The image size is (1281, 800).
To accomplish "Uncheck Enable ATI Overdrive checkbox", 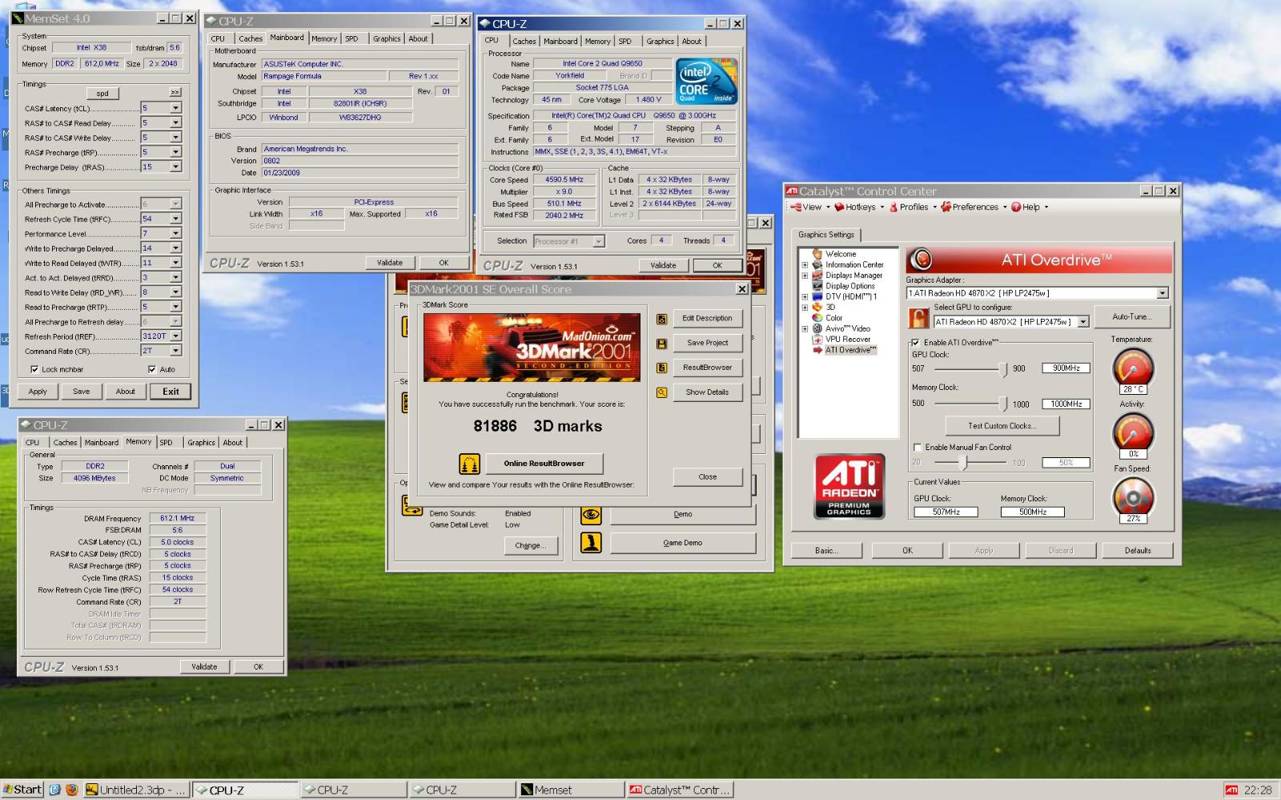I will 916,343.
